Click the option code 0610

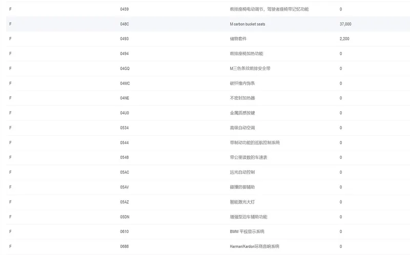tap(124, 231)
